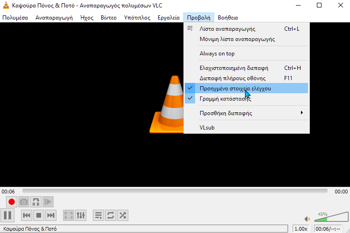This screenshot has width=350, height=233.
Task: Open the Βίντεο menu
Action: tap(109, 18)
